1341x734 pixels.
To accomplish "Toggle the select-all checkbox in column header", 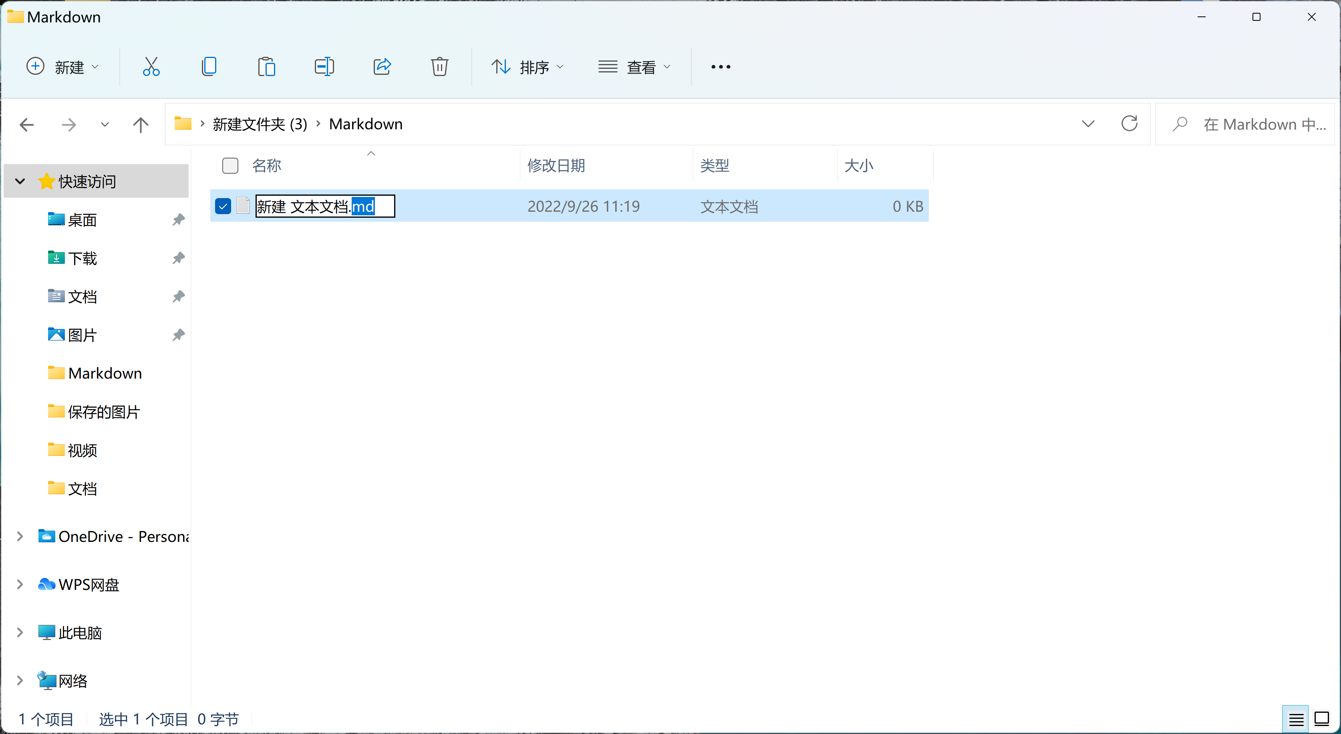I will [230, 165].
